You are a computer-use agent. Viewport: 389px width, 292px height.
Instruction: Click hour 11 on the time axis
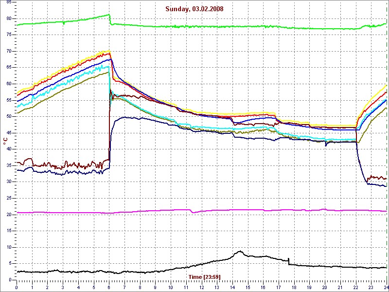coord(186,287)
